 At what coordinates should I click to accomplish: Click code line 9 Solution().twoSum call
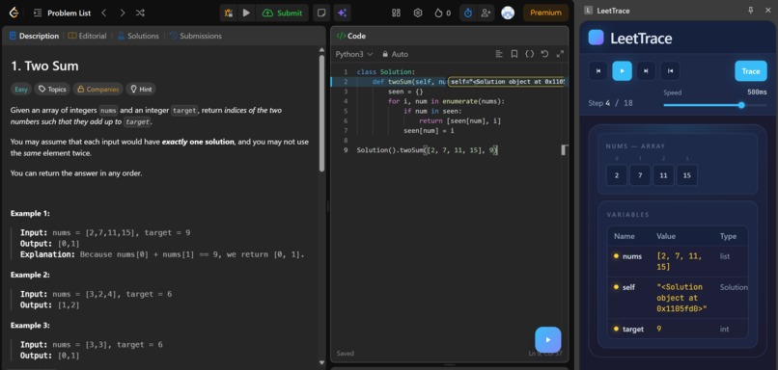[427, 150]
